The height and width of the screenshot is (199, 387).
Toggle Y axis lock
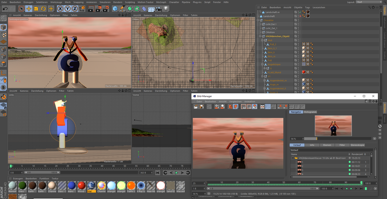(67, 9)
